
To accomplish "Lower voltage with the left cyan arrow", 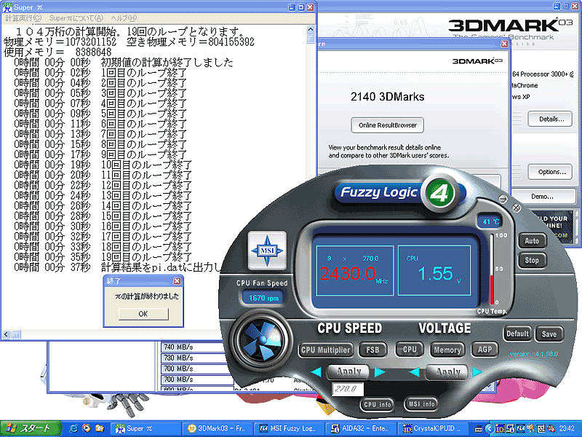I will tap(414, 372).
